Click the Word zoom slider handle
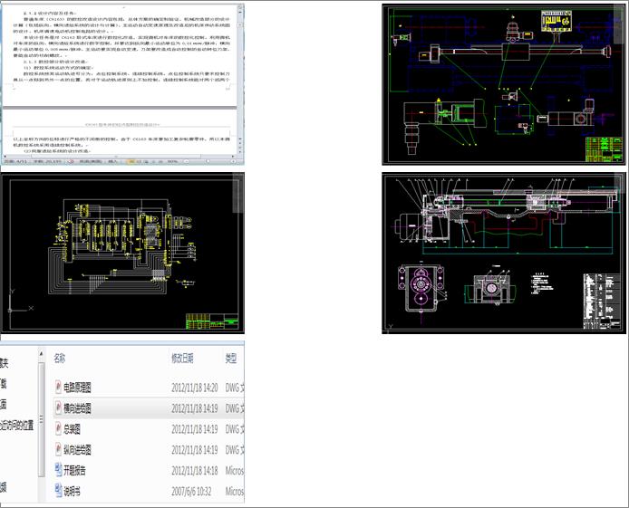 (x=208, y=161)
